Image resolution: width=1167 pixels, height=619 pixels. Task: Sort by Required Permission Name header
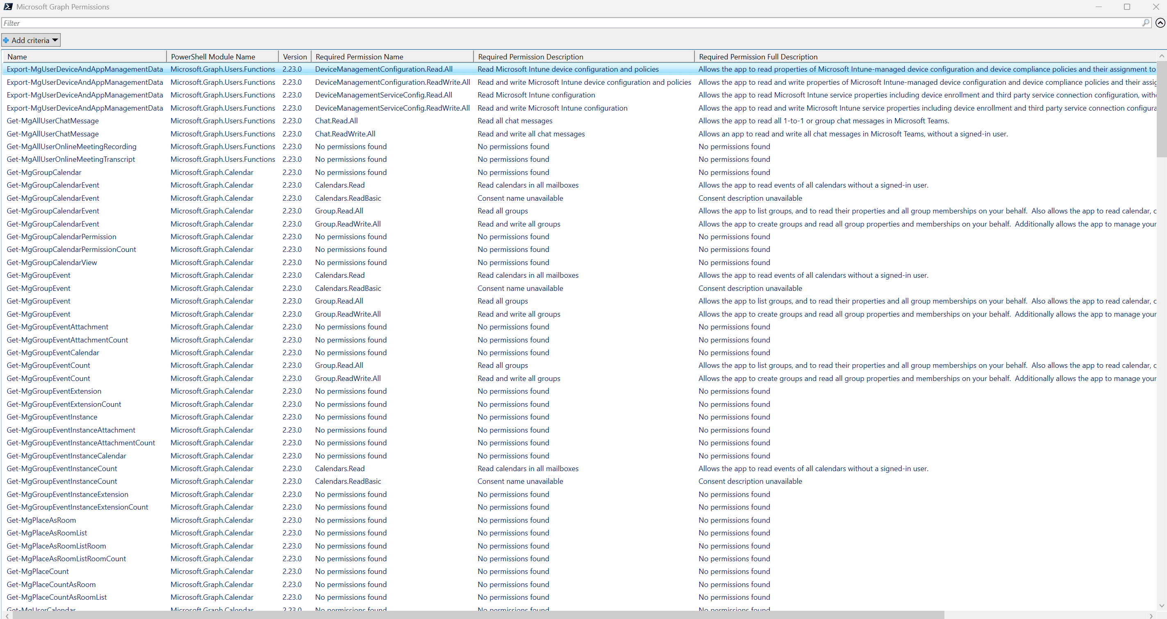pos(392,57)
